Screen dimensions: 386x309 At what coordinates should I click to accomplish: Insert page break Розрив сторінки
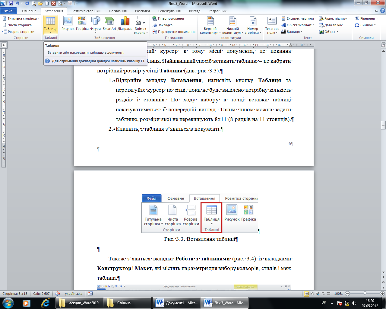point(18,32)
